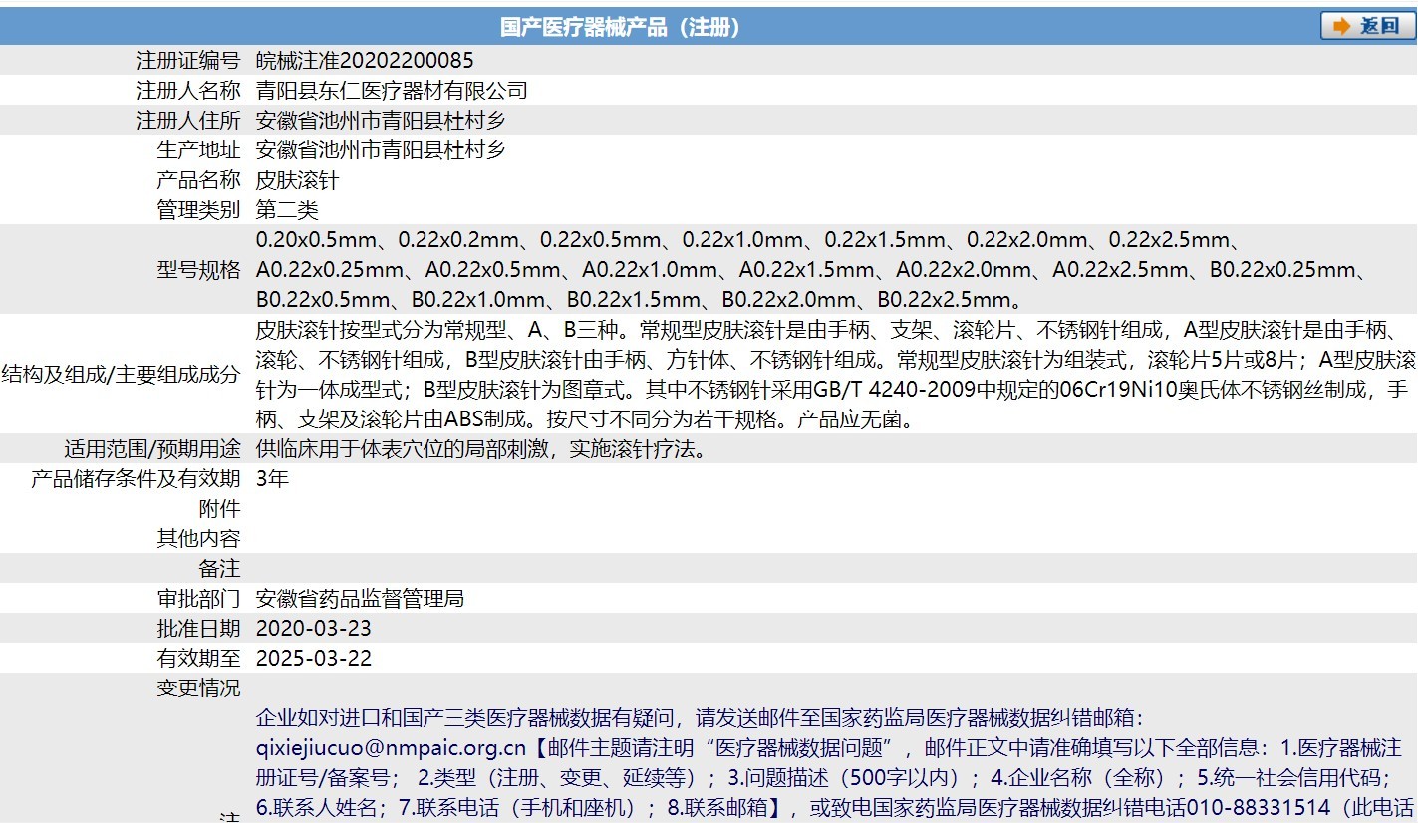Viewport: 1418px width, 823px height.
Task: Click the 产品储存条件及有效期 label
Action: (x=136, y=479)
